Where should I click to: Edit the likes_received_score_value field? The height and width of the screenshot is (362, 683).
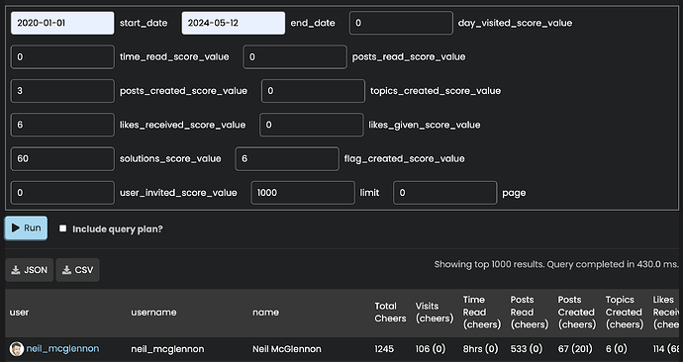62,125
